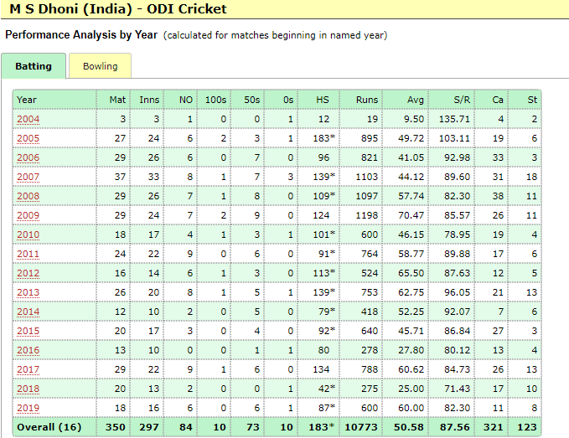Select the 1103 runs value for 2007
Image resolution: width=569 pixels, height=438 pixels.
[x=366, y=177]
